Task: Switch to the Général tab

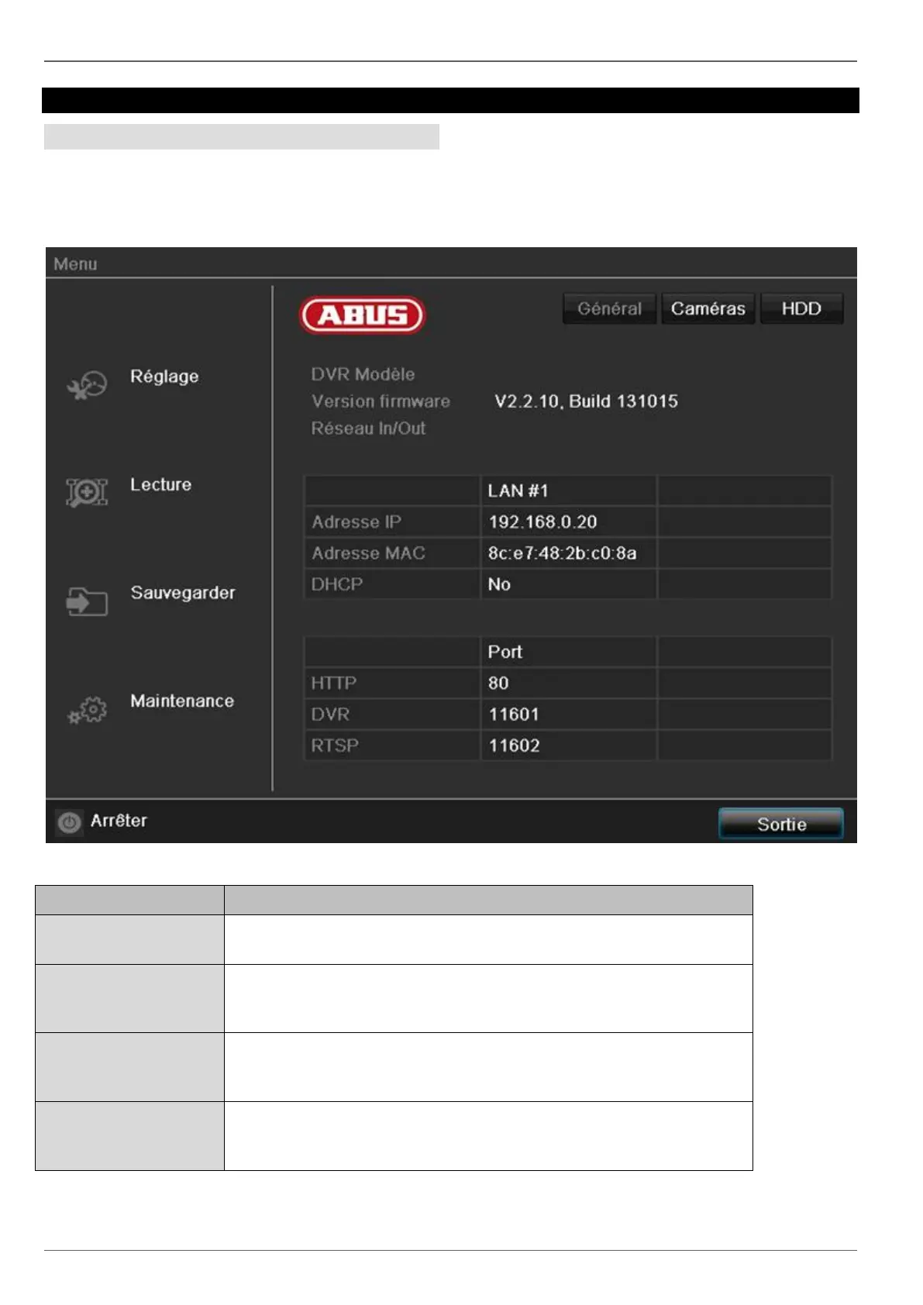Action: [x=610, y=308]
